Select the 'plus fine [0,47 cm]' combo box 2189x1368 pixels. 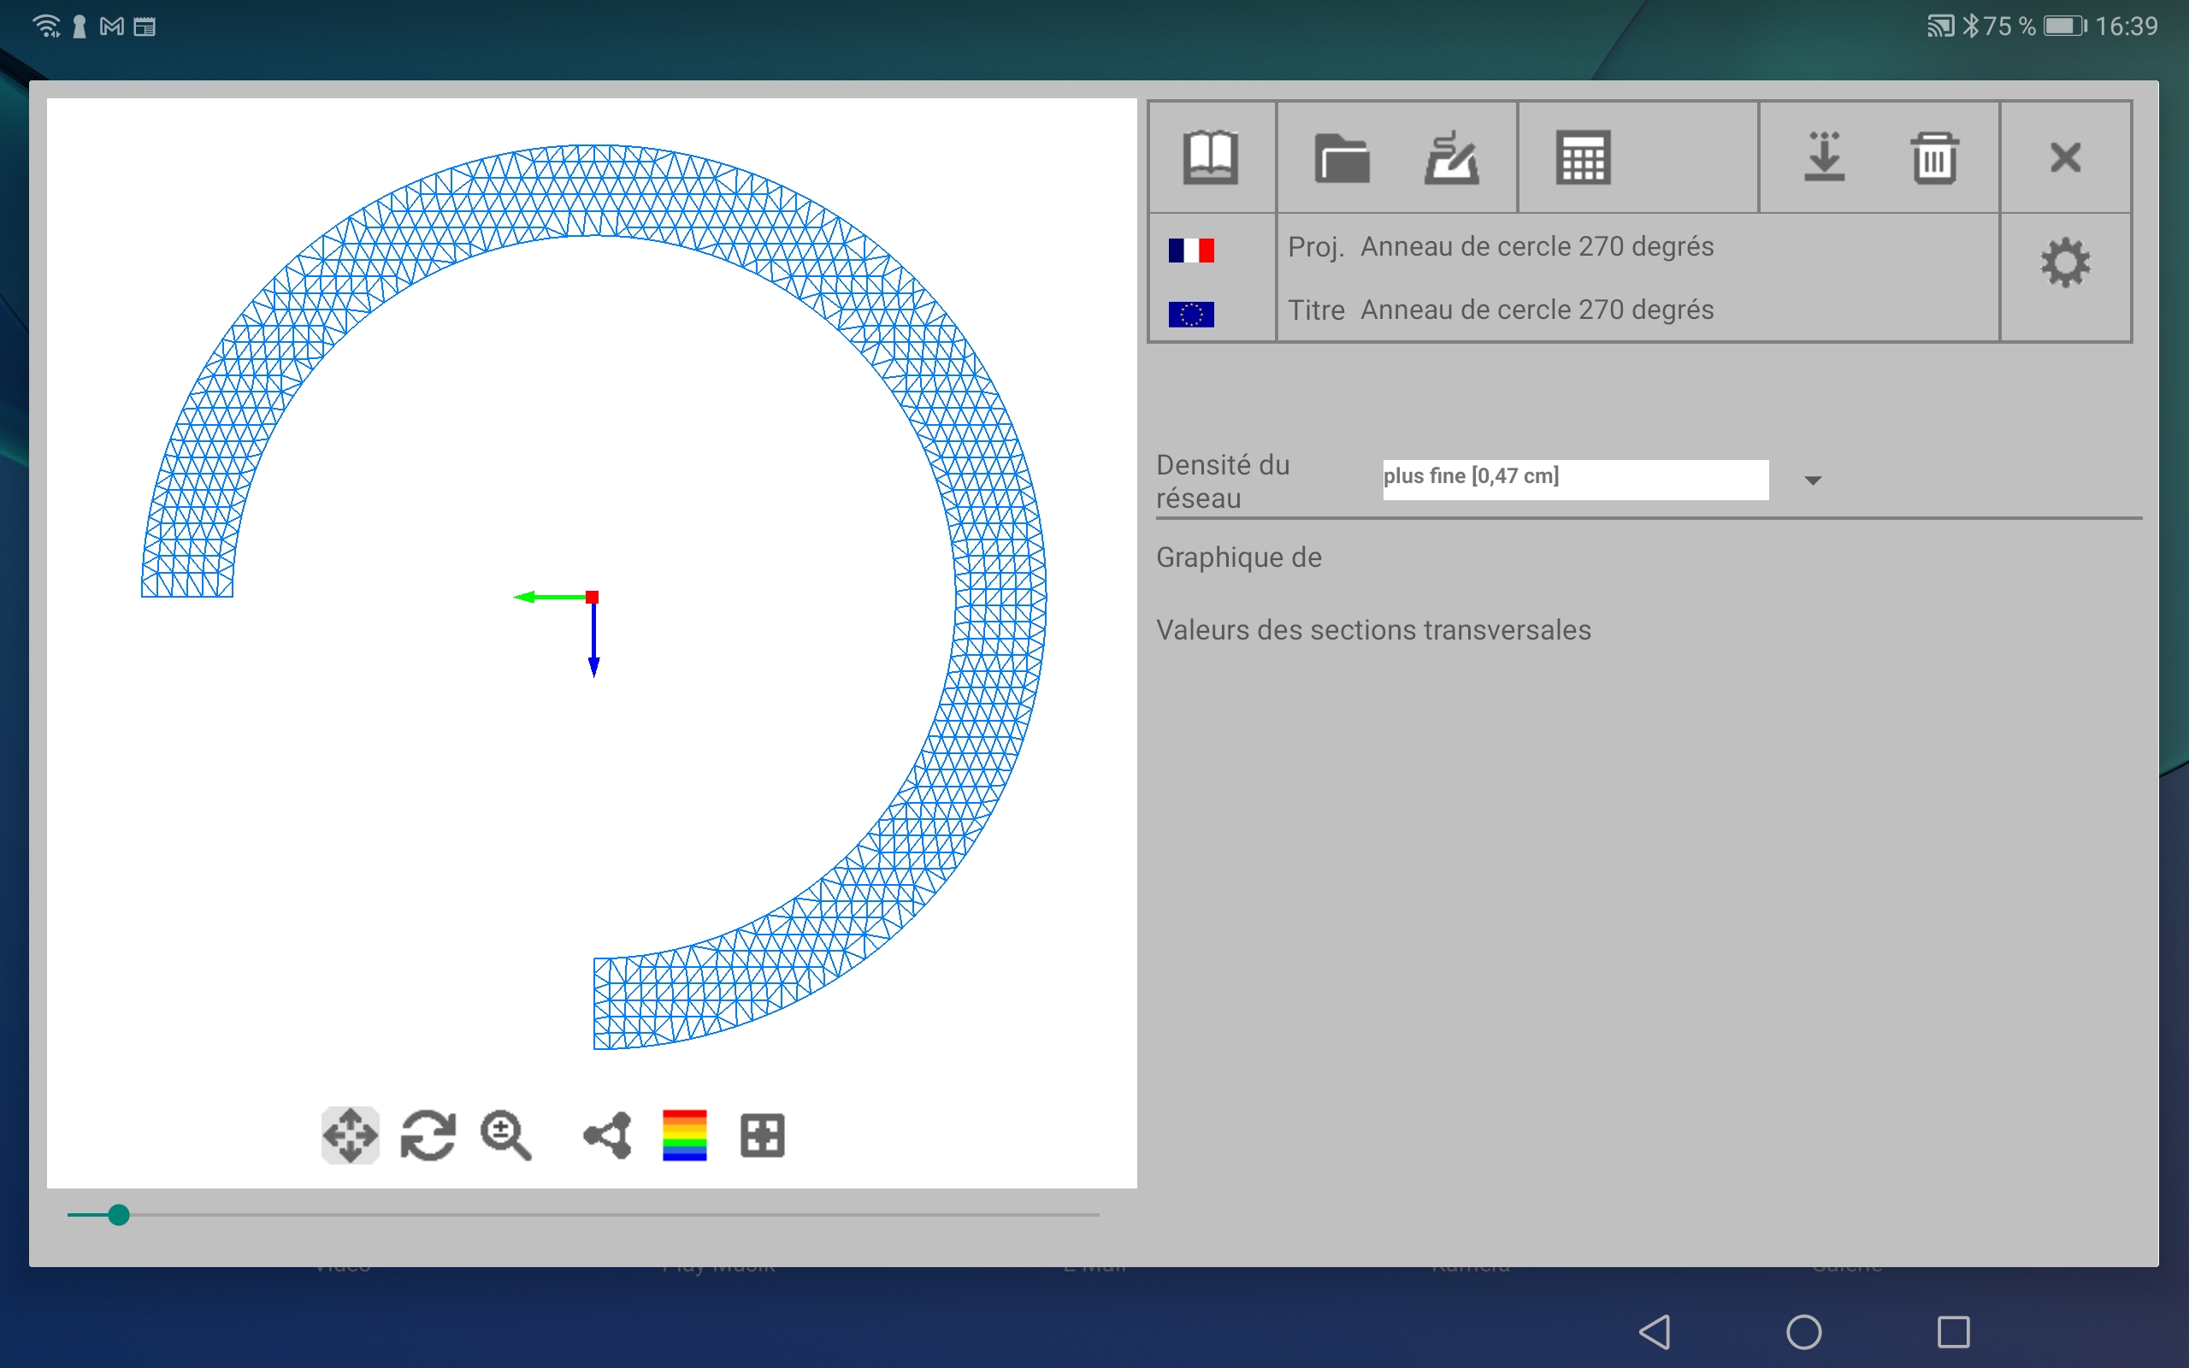(1575, 479)
